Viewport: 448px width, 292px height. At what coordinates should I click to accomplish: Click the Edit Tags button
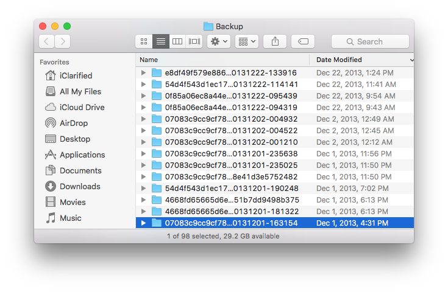[x=303, y=41]
